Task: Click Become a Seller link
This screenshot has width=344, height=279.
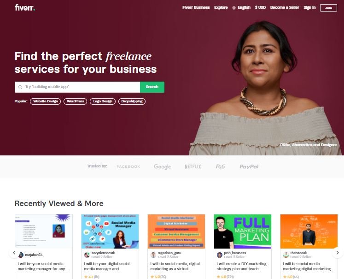Action: click(x=285, y=7)
